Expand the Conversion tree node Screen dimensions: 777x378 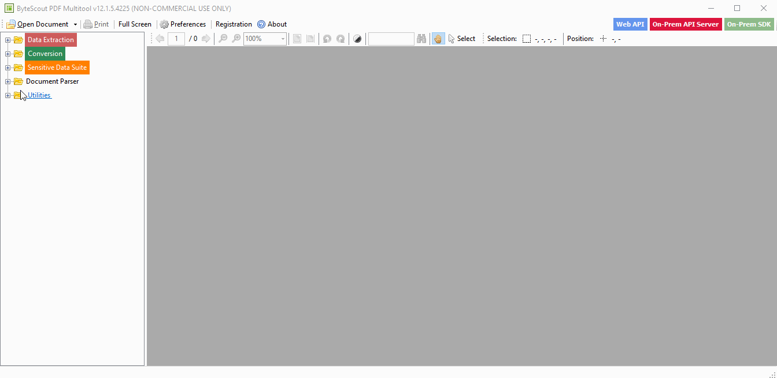pos(8,54)
